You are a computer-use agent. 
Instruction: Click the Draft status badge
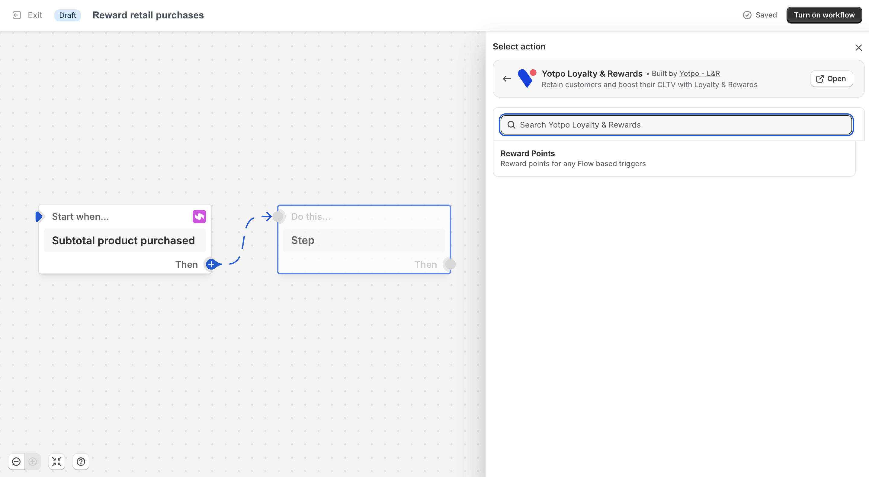(x=67, y=15)
